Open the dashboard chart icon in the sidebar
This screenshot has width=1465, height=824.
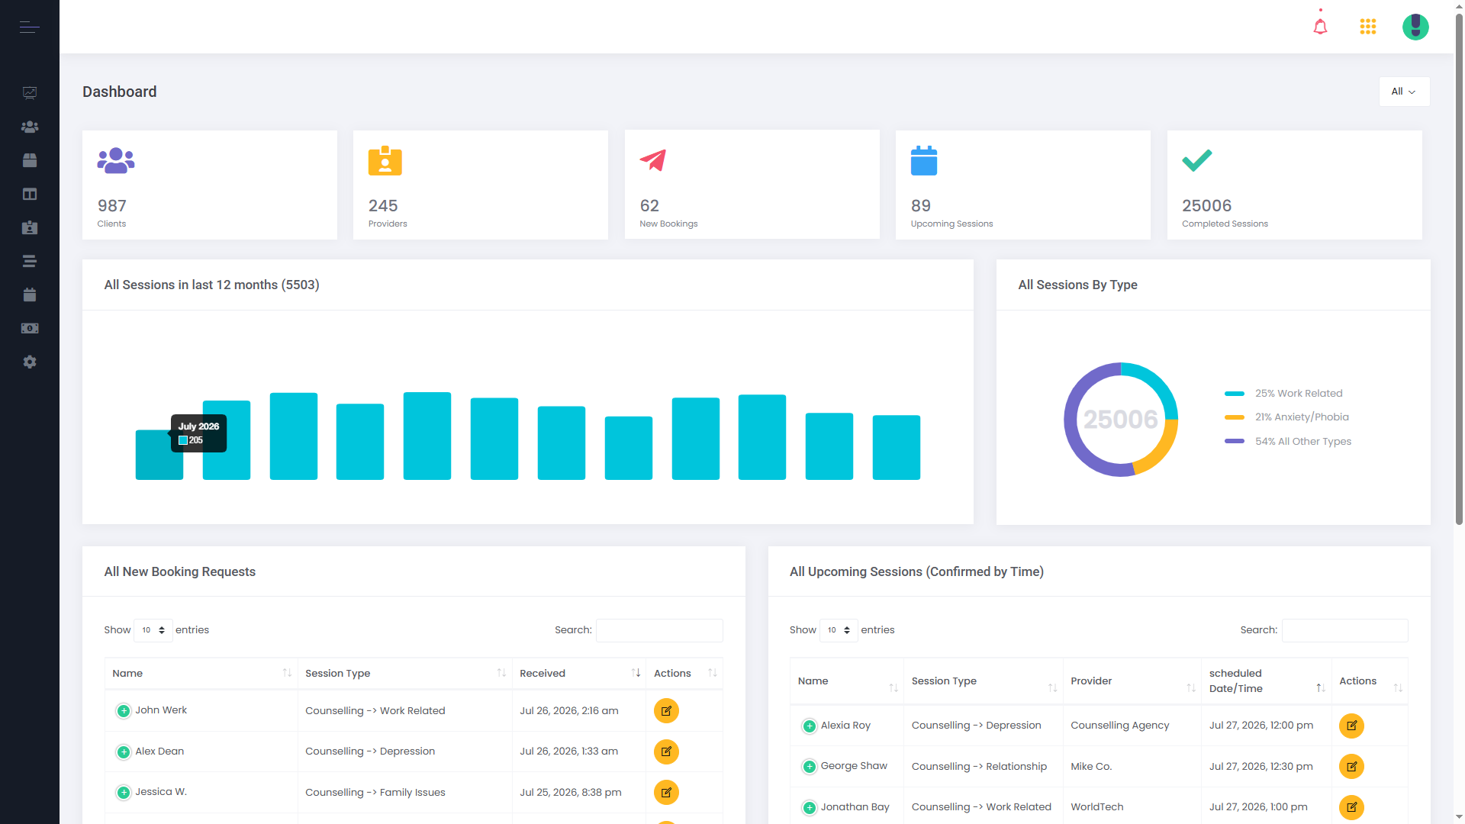point(30,93)
